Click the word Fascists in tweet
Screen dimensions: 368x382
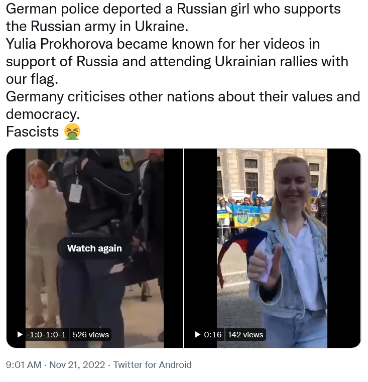[x=33, y=132]
